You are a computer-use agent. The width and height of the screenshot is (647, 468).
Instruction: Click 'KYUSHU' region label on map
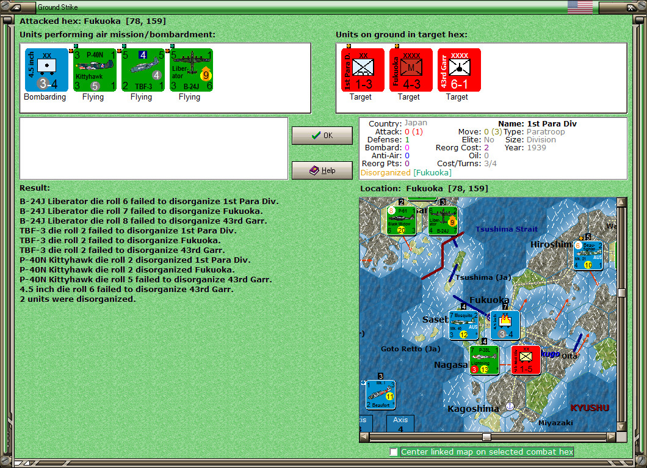coord(590,408)
